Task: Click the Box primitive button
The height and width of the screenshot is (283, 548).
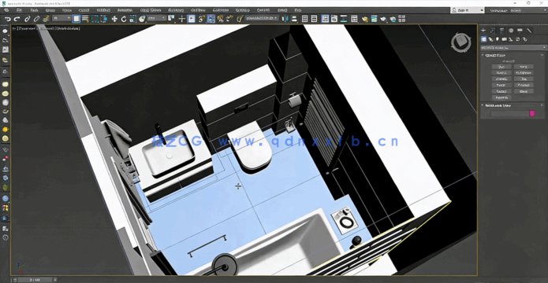Action: [x=501, y=67]
